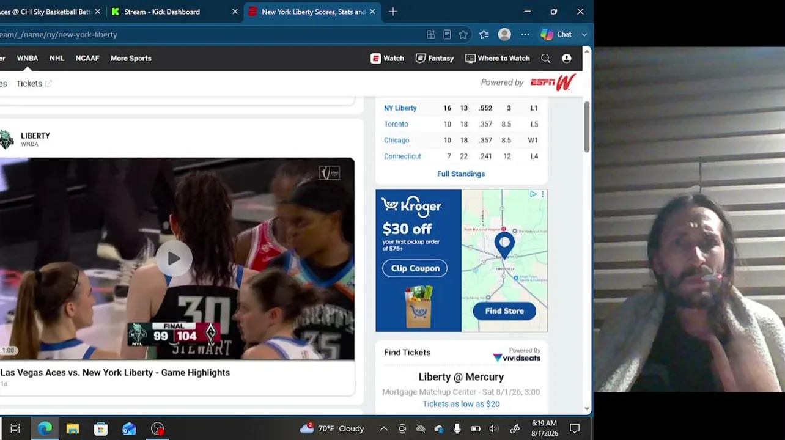The height and width of the screenshot is (440, 785).
Task: Open ESPN Watch
Action: point(387,59)
